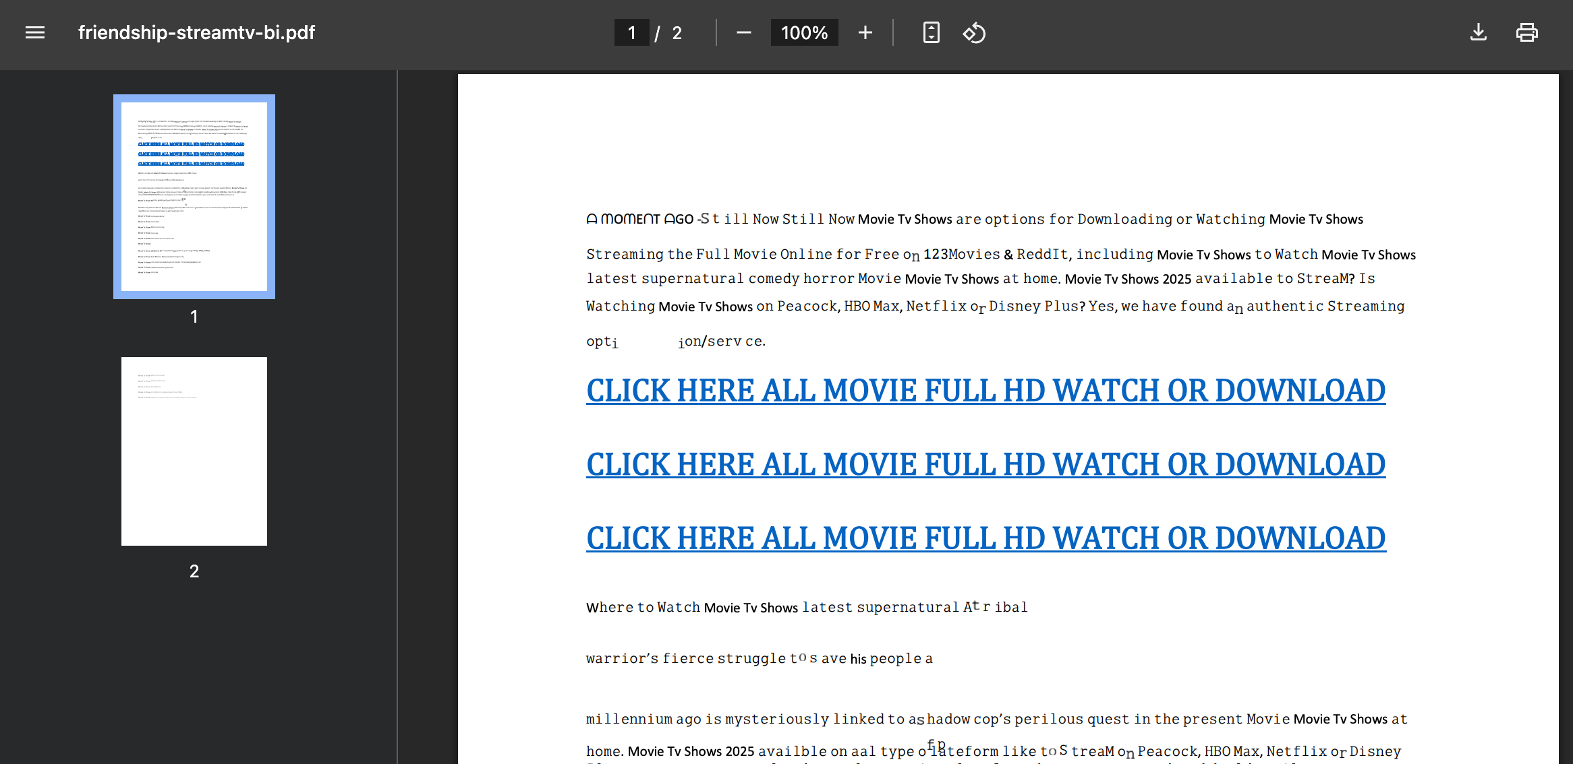Rotate the document counterclockwise
This screenshot has width=1573, height=764.
[973, 32]
